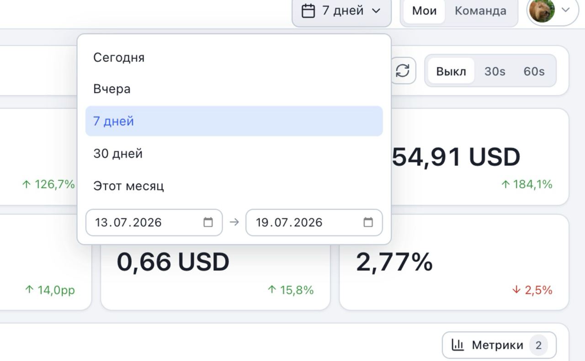Click the calendar icon beside 7 дней
This screenshot has height=361, width=585.
click(308, 10)
